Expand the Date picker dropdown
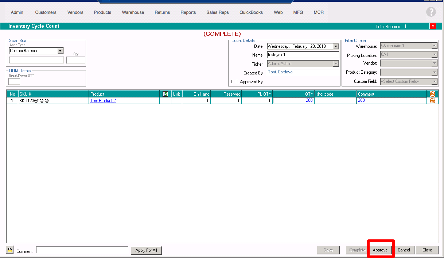The width and height of the screenshot is (444, 258). (336, 46)
